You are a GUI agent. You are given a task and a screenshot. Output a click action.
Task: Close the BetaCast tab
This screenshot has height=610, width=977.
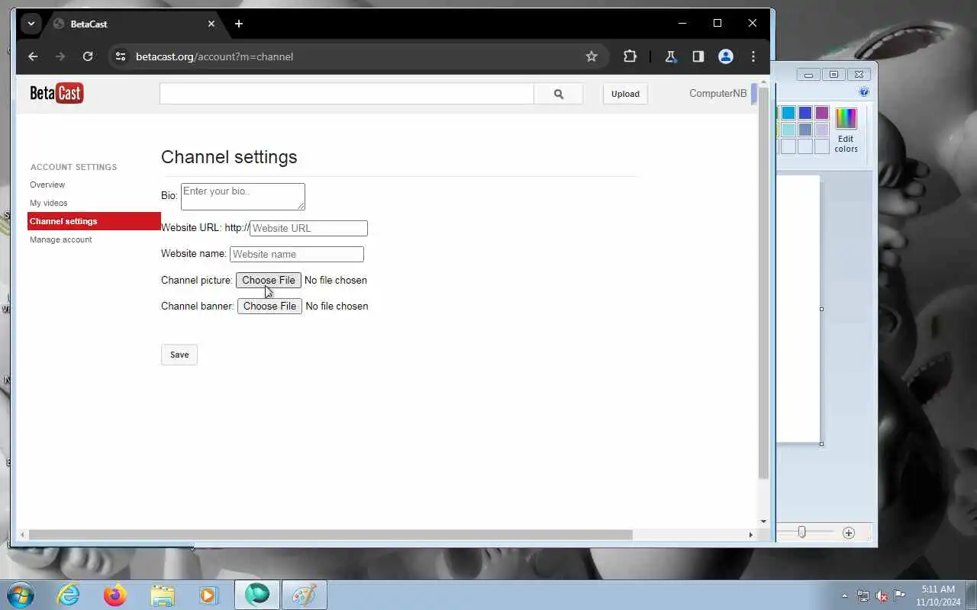[x=211, y=24]
